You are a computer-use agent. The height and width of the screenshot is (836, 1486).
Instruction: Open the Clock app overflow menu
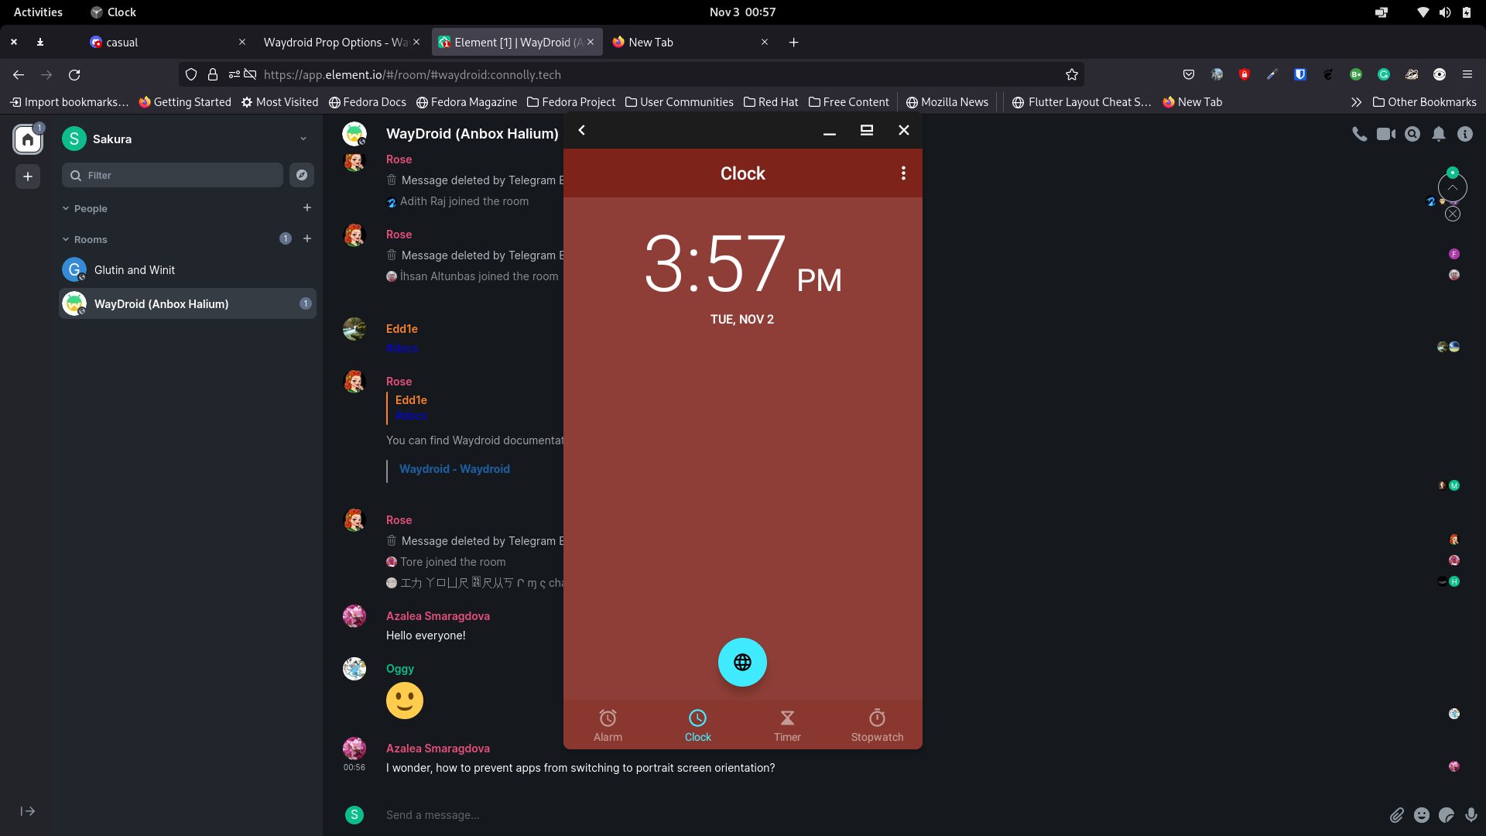903,173
